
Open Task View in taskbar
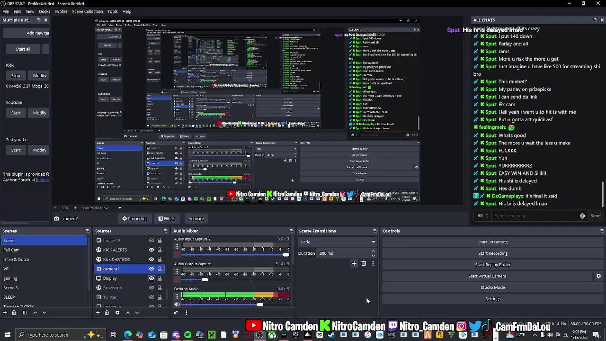click(x=114, y=335)
